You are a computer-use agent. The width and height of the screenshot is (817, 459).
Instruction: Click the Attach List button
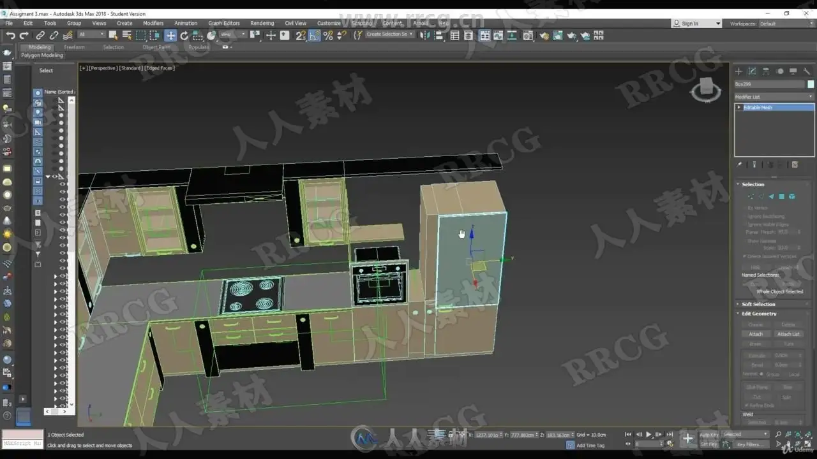pos(788,334)
